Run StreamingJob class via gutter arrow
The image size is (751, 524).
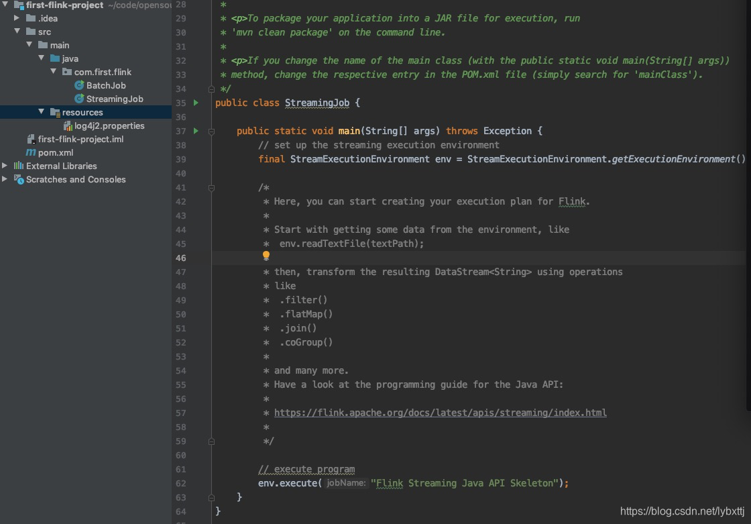coord(196,103)
